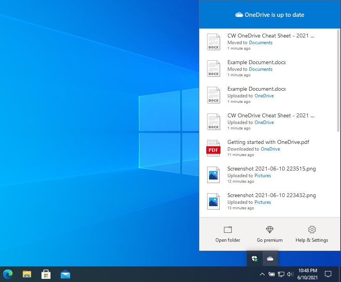This screenshot has height=282, width=341.
Task: Click the OneDrive flyout vertical scrollbar
Action: [x=338, y=81]
